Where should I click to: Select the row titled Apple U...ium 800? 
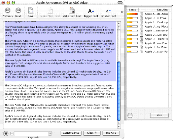click(147, 35)
